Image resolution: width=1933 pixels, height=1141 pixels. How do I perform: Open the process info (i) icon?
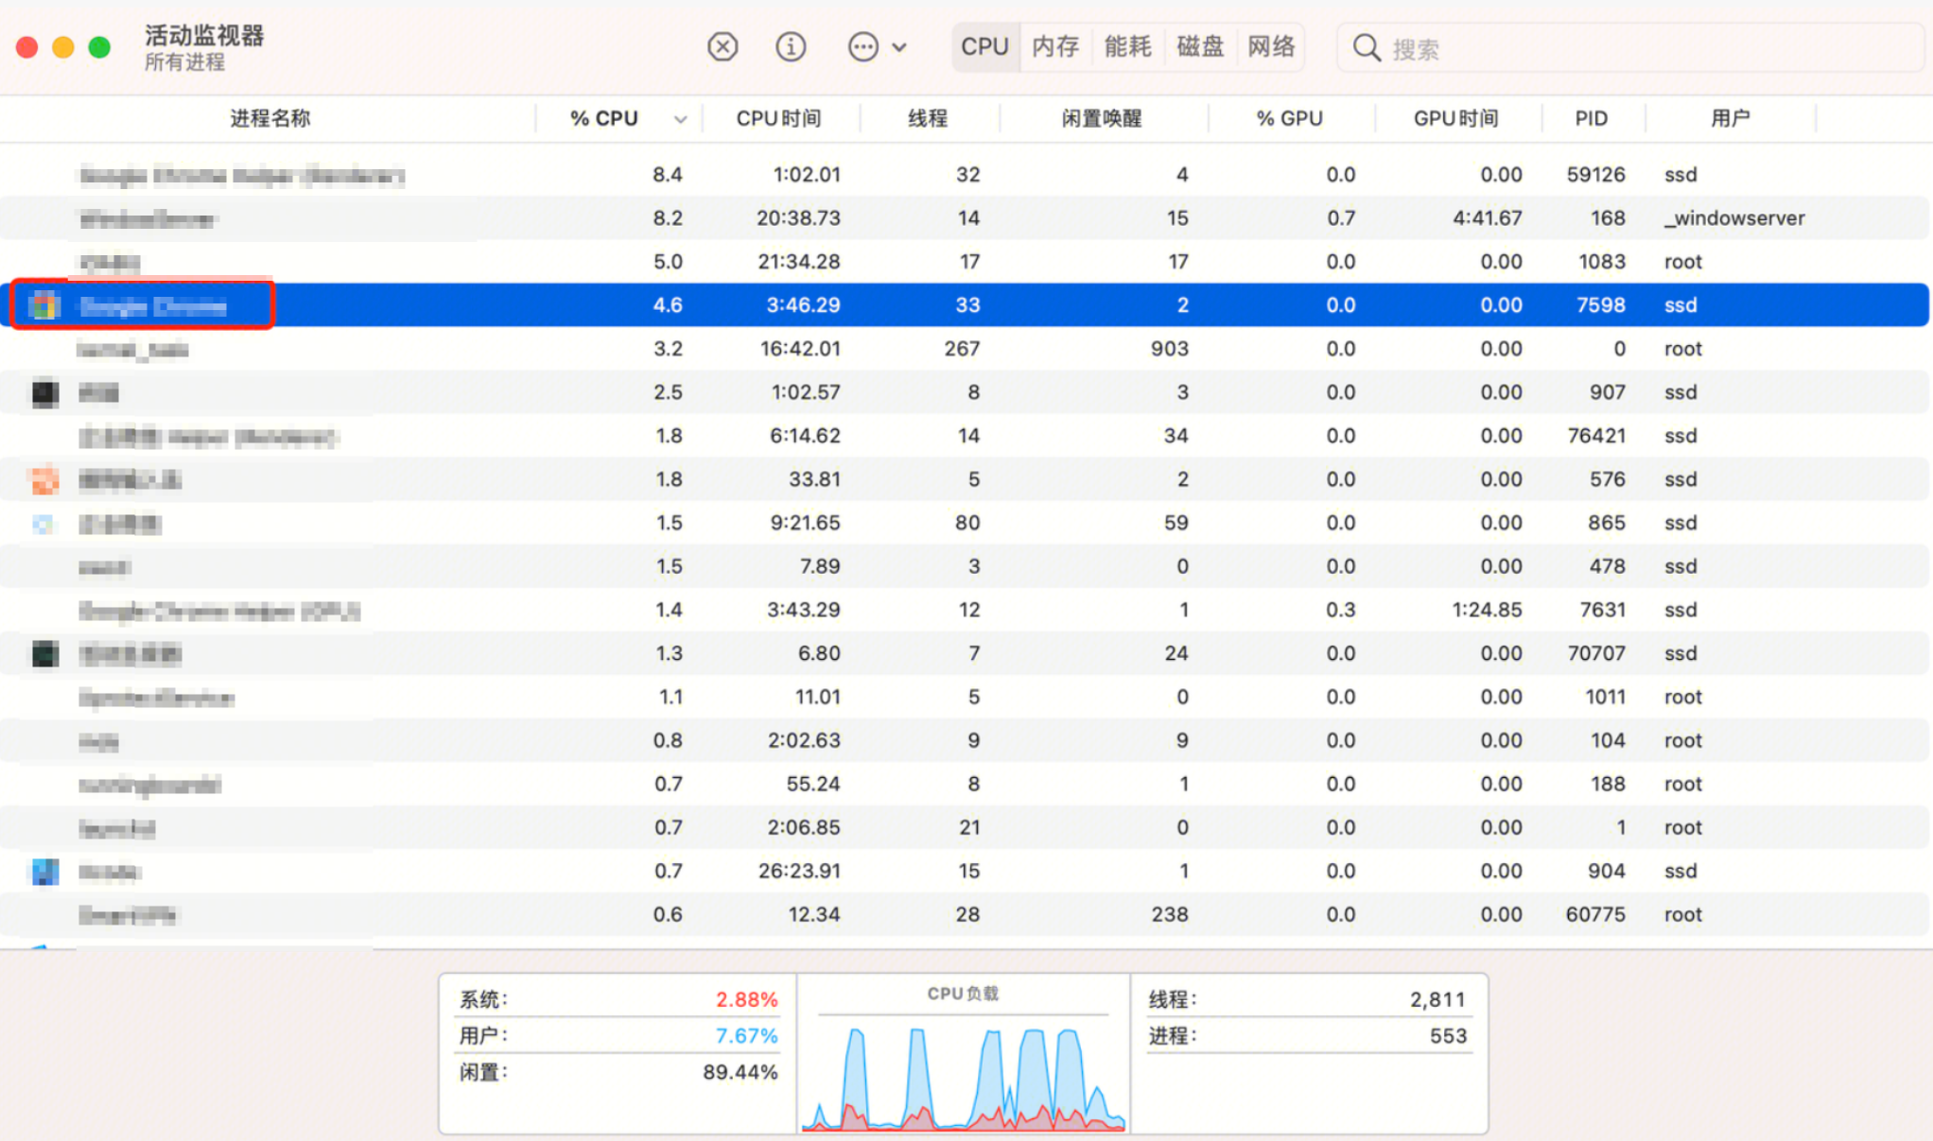(x=791, y=46)
